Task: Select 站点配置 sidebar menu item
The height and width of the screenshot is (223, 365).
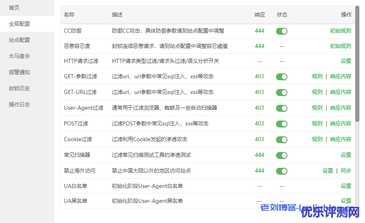Action: pyautogui.click(x=19, y=40)
